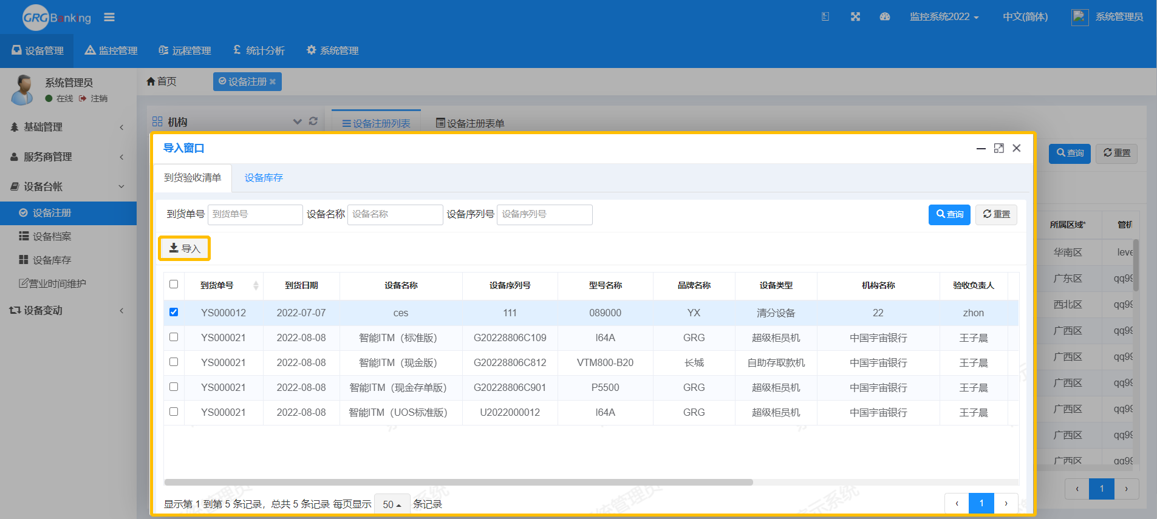Expand the 基础管理 sidebar group

pyautogui.click(x=68, y=127)
